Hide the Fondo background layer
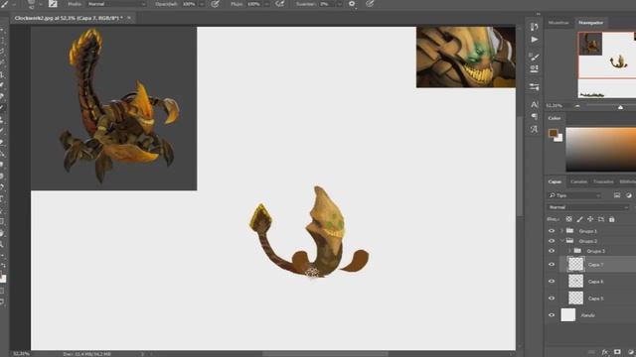This screenshot has height=357, width=636. click(x=552, y=315)
